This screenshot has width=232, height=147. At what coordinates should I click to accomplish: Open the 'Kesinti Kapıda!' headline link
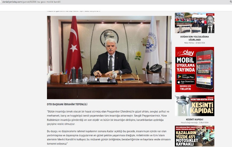(x=194, y=119)
